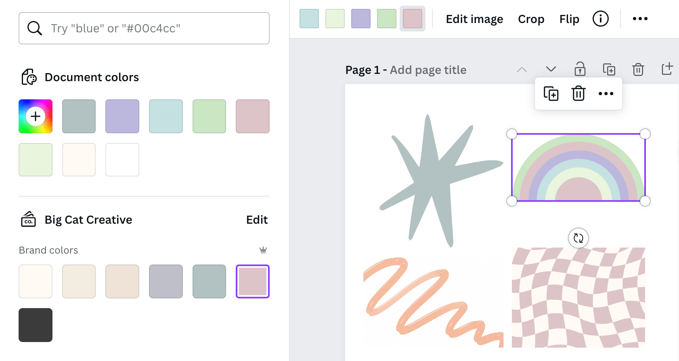Move the page down with the chevron arrow

(x=551, y=69)
